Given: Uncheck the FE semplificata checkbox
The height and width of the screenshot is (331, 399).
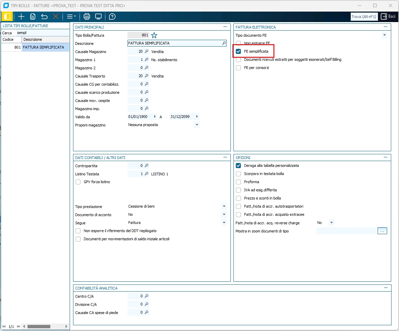Looking at the screenshot, I should click(x=239, y=51).
